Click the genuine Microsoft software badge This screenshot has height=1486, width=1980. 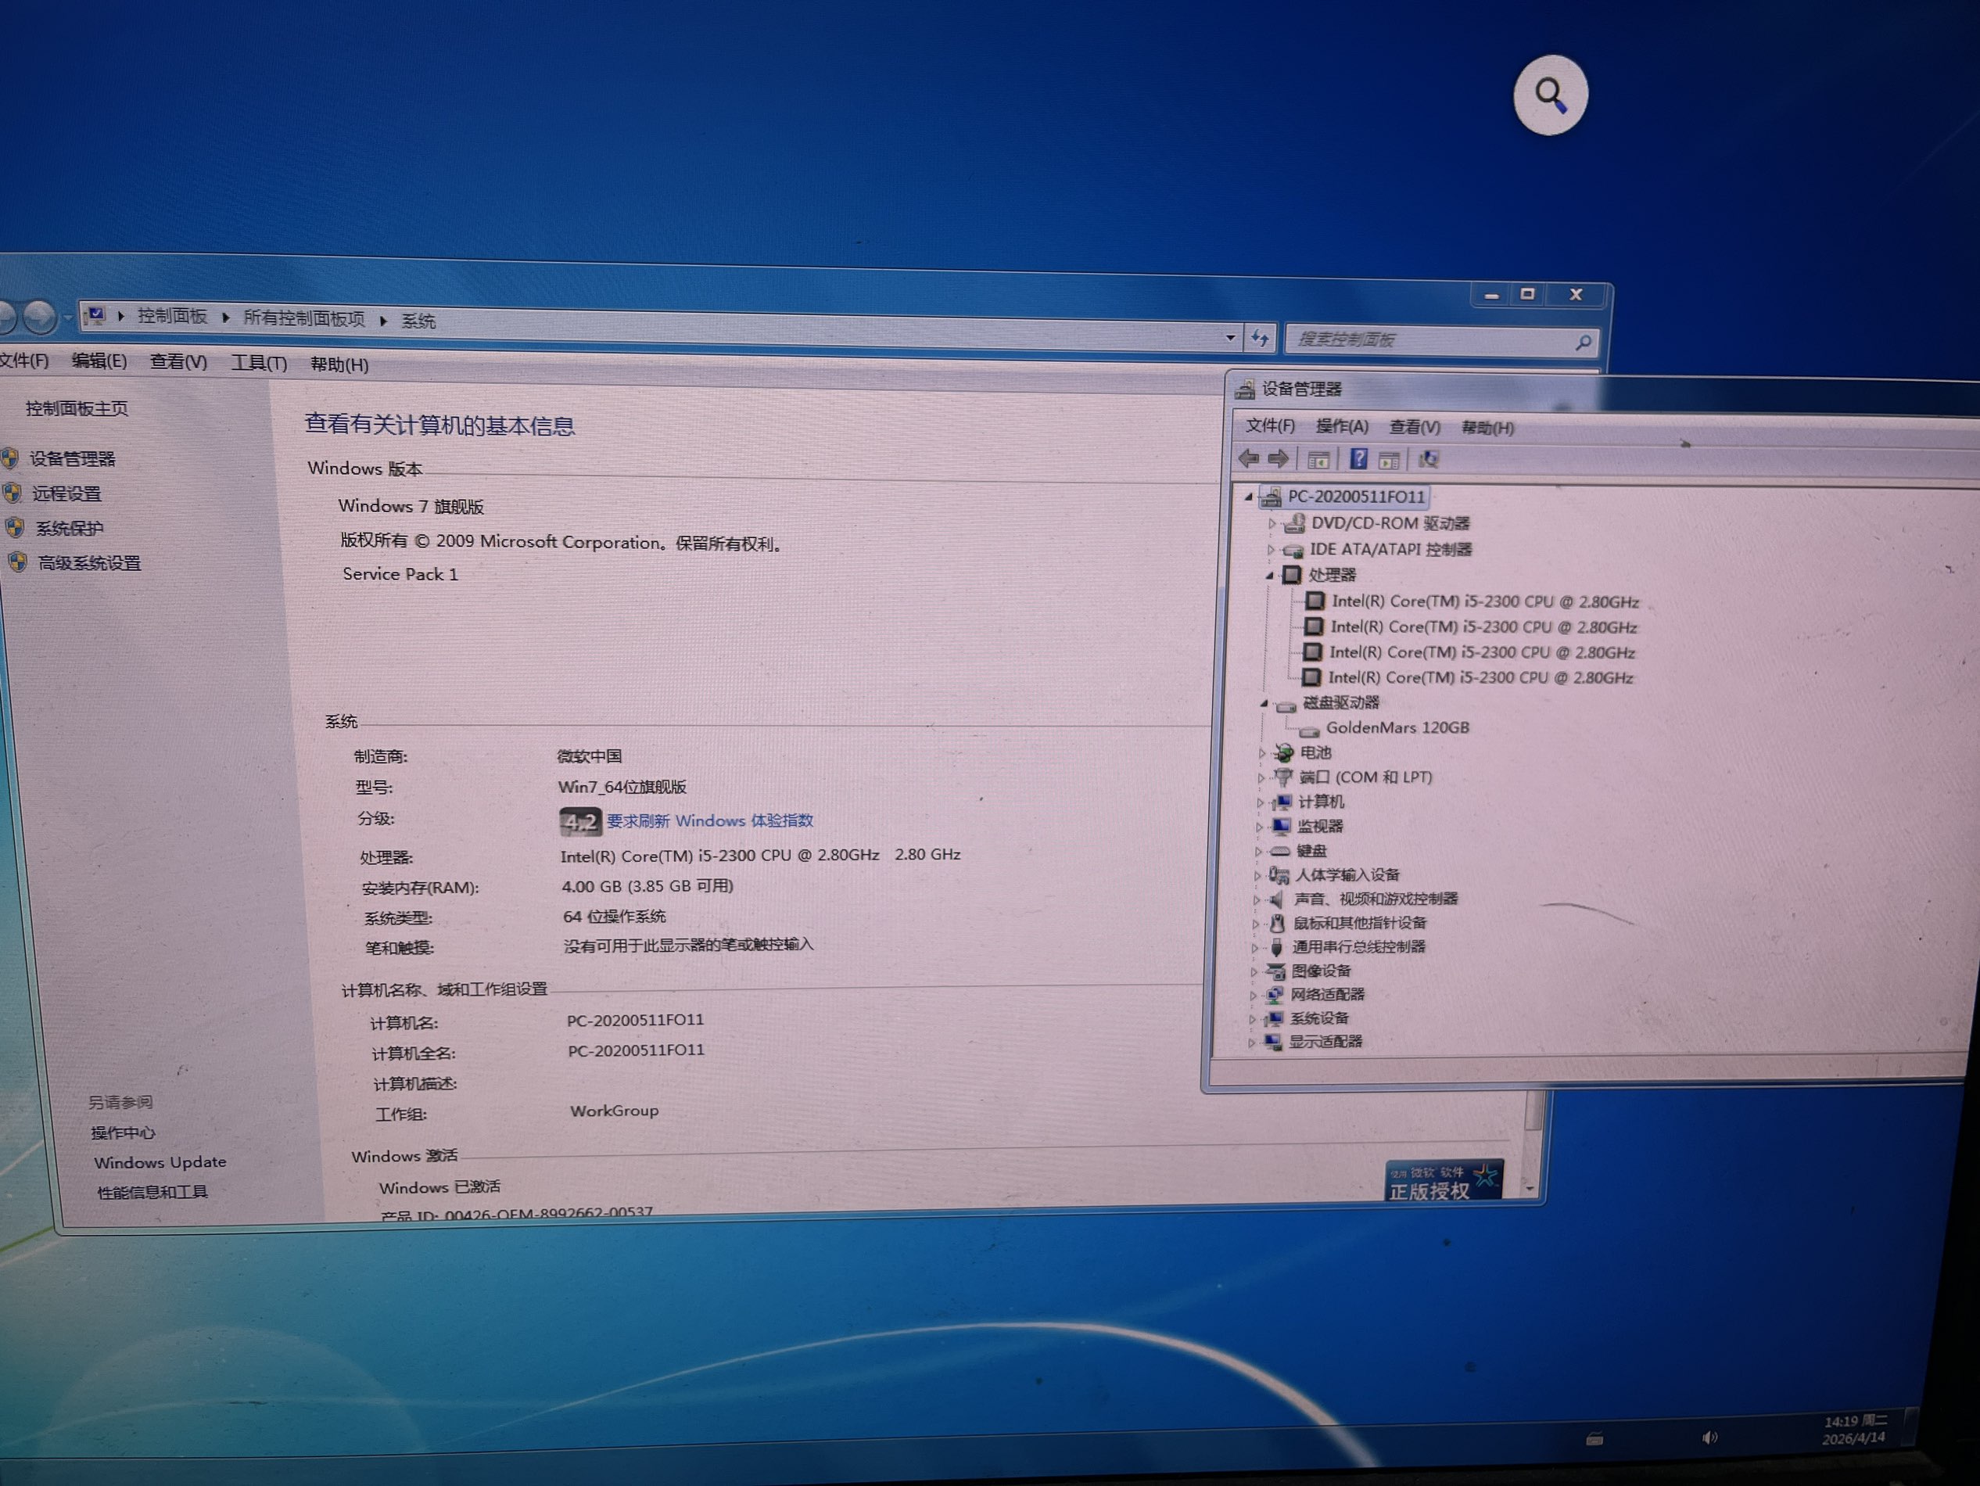(1442, 1182)
